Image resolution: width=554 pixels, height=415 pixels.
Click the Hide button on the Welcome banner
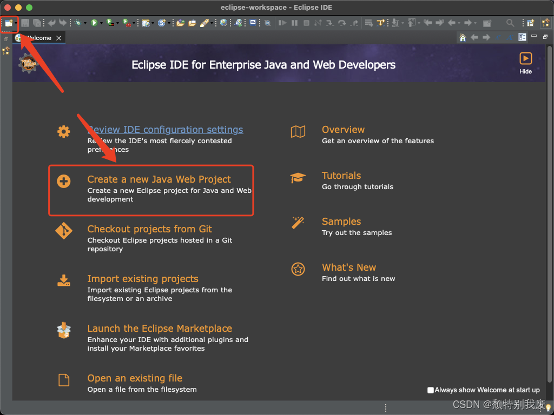pos(525,63)
